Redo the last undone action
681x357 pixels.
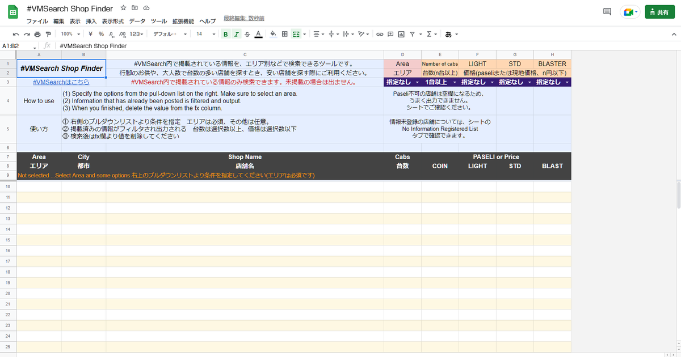27,34
